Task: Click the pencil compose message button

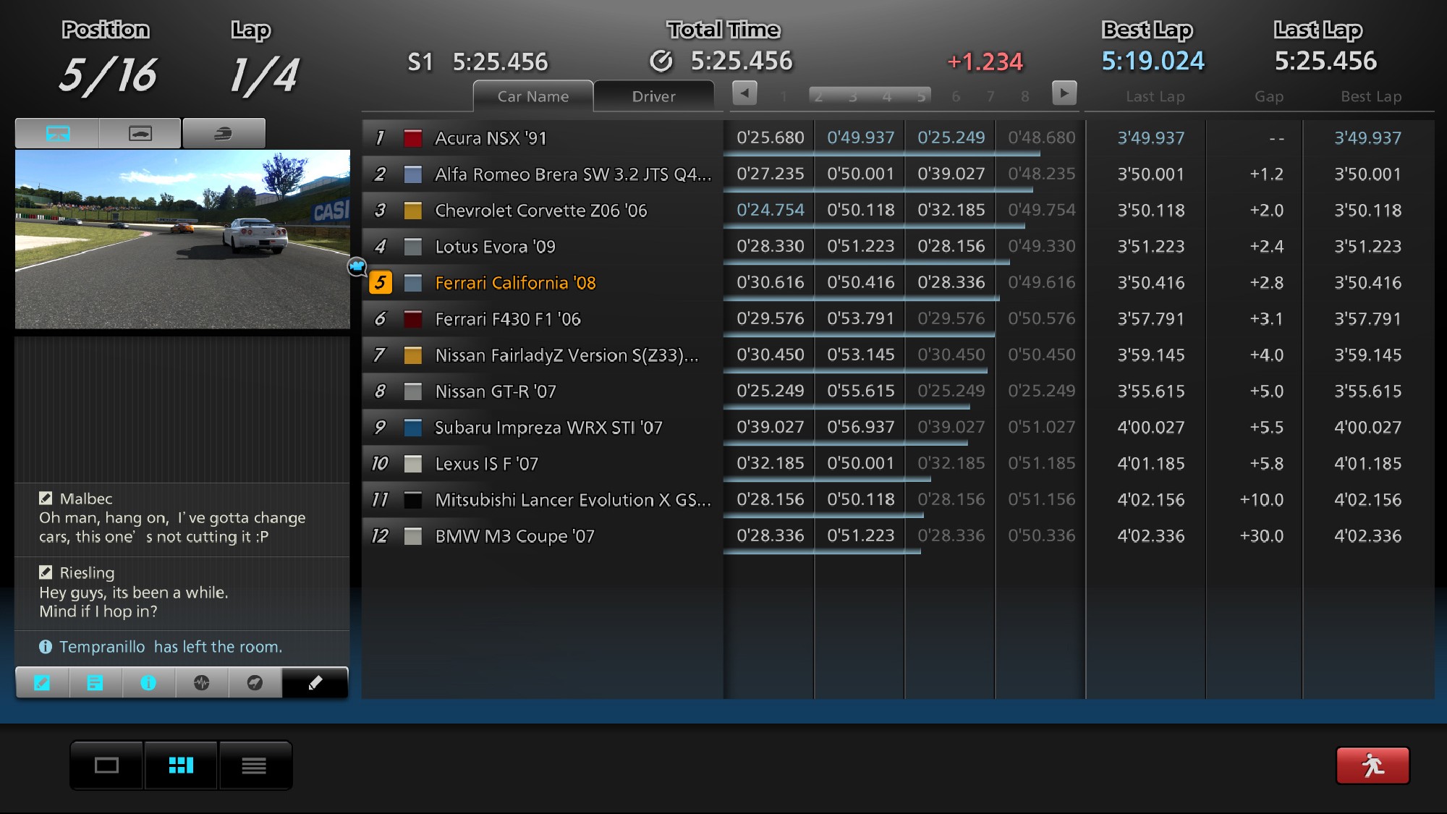Action: click(x=315, y=682)
